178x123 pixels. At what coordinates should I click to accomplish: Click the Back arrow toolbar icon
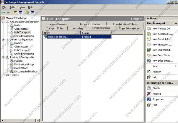click(x=3, y=12)
